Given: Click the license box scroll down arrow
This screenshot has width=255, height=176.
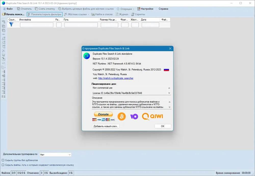Looking at the screenshot, I should coord(169,93).
